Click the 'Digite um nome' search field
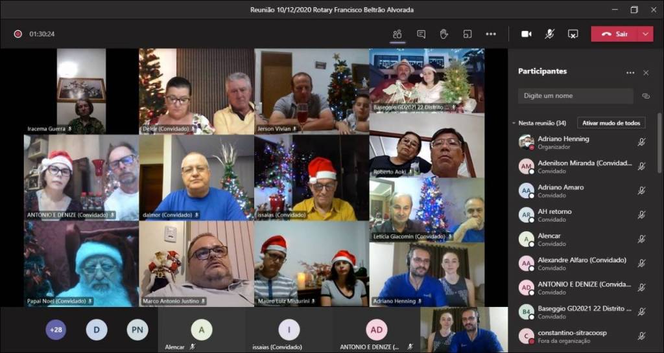Screen dimensions: 664x353 (x=575, y=96)
